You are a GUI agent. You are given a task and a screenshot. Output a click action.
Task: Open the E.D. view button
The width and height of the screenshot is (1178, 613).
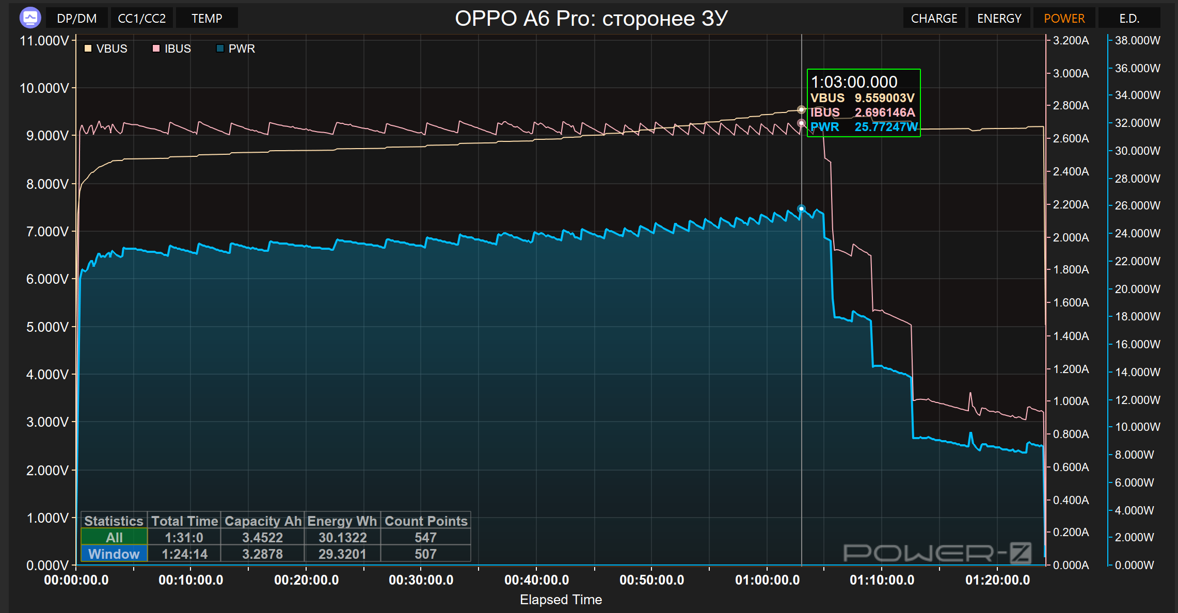pos(1129,18)
